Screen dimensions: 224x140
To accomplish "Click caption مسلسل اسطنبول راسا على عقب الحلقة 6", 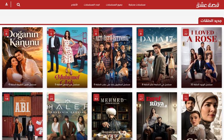I will tap(112, 85).
